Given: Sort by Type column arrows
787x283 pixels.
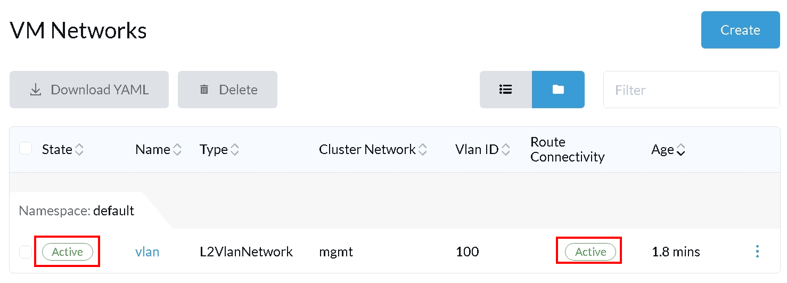Looking at the screenshot, I should (235, 150).
